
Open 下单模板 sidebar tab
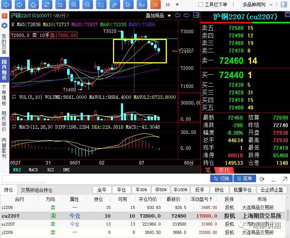click(4, 95)
